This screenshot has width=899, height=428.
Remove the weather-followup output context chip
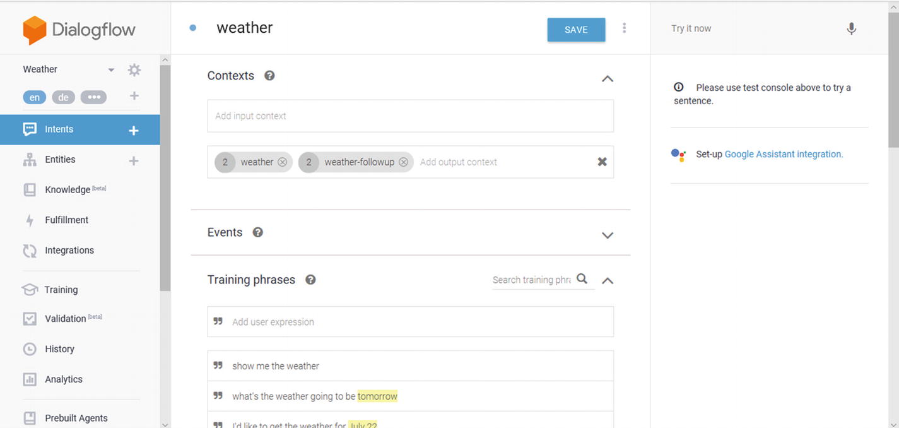pyautogui.click(x=403, y=162)
